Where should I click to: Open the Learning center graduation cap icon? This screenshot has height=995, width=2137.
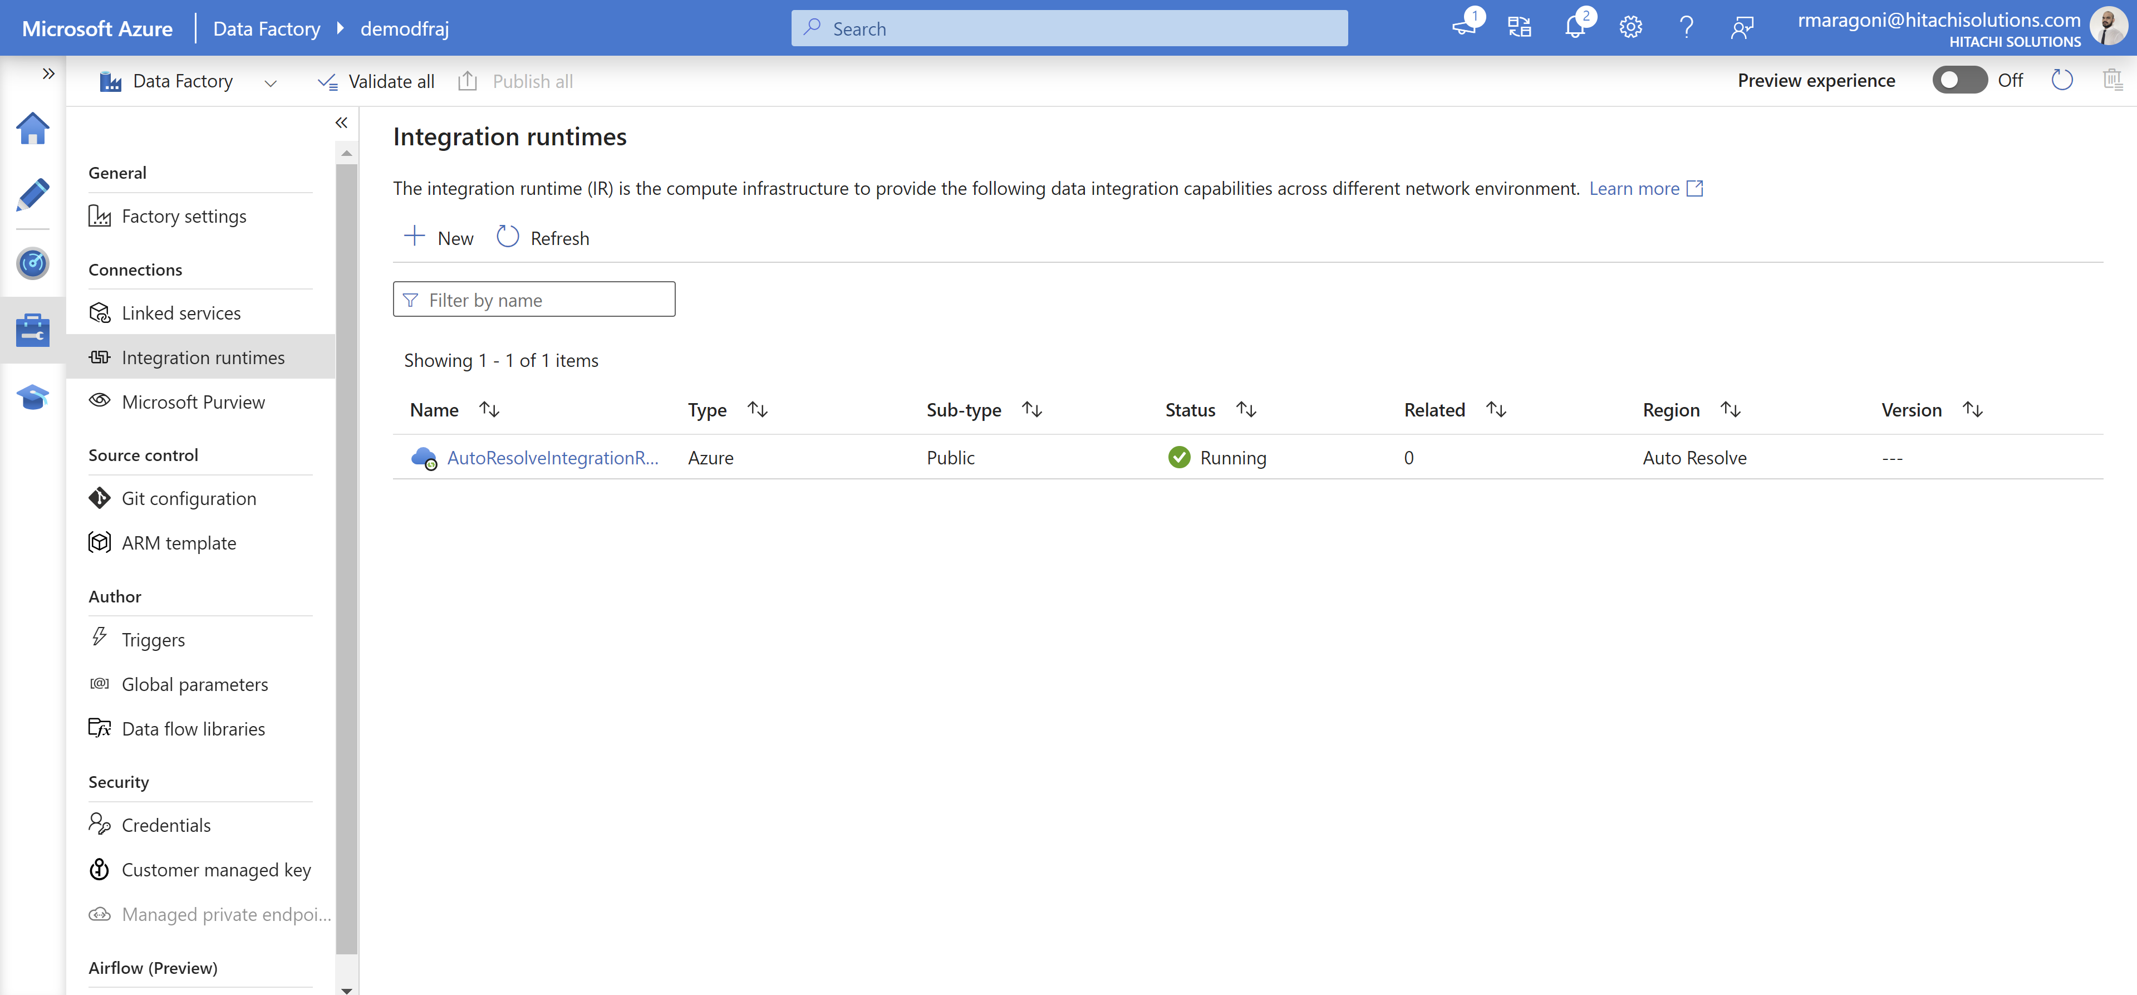pyautogui.click(x=32, y=396)
